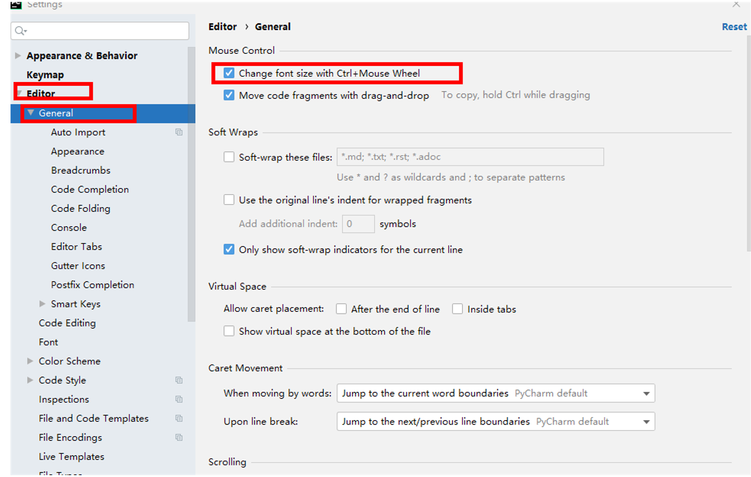Image resolution: width=751 pixels, height=477 pixels.
Task: Click the additional indent symbols field
Action: 358,223
